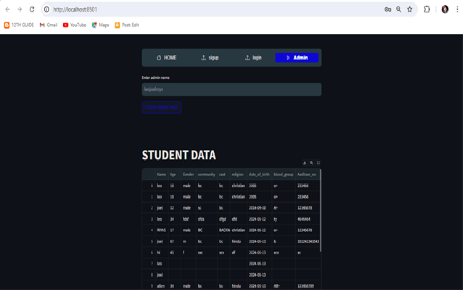Click the date_of_birth column header
The height and width of the screenshot is (292, 465).
pos(259,175)
